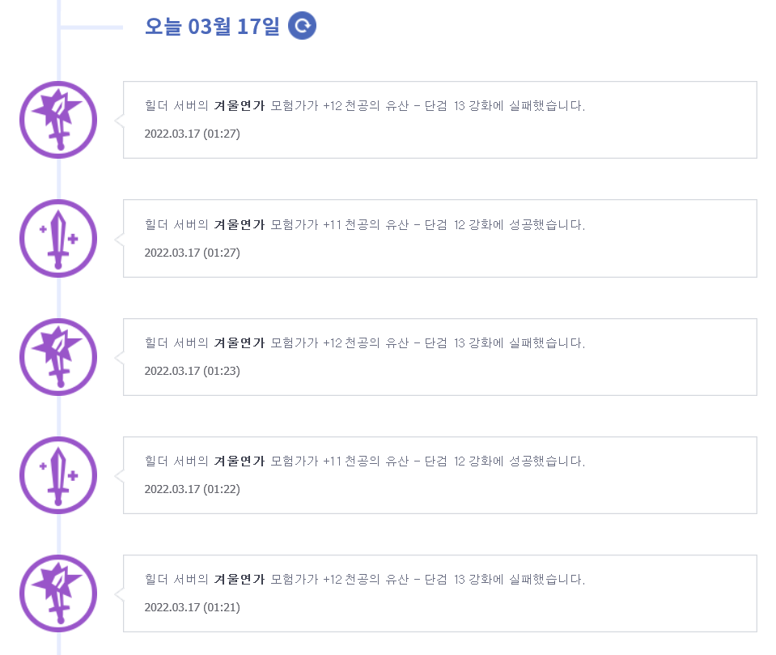Click the broken sword icon for 01:23 entry

coord(58,357)
